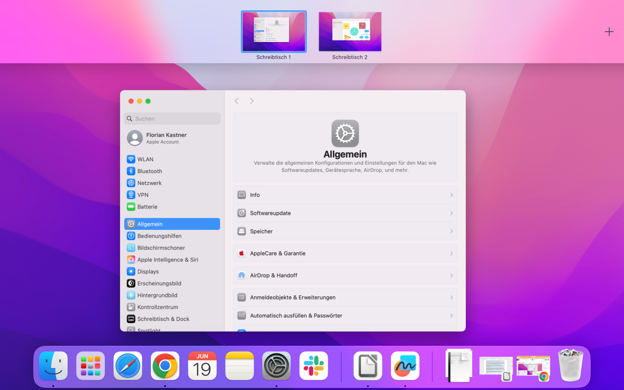
Task: Switch to Schreibtisch 2
Action: pos(350,32)
